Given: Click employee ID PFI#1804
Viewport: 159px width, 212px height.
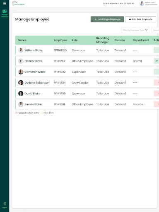Looking at the screenshot, I should (60, 83).
